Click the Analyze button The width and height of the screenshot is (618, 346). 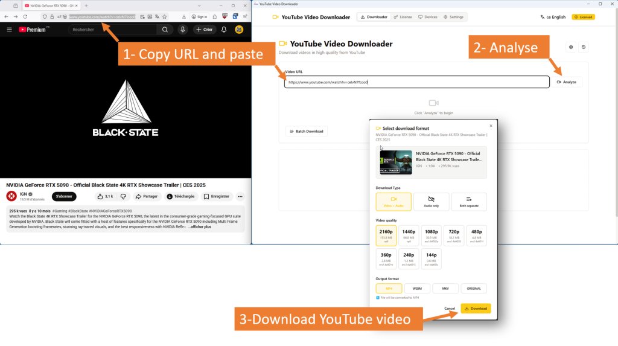(566, 82)
